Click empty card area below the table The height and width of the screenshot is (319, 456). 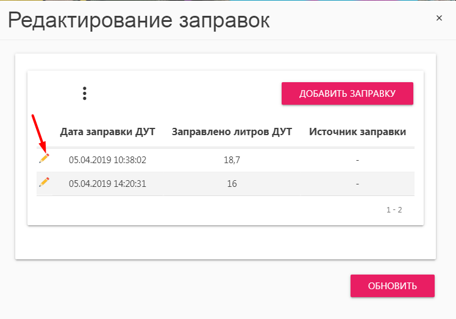226,242
